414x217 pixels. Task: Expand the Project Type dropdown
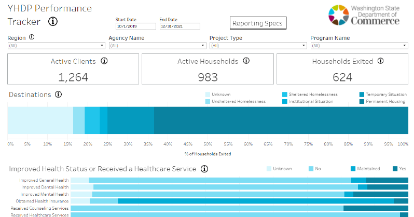click(x=258, y=46)
